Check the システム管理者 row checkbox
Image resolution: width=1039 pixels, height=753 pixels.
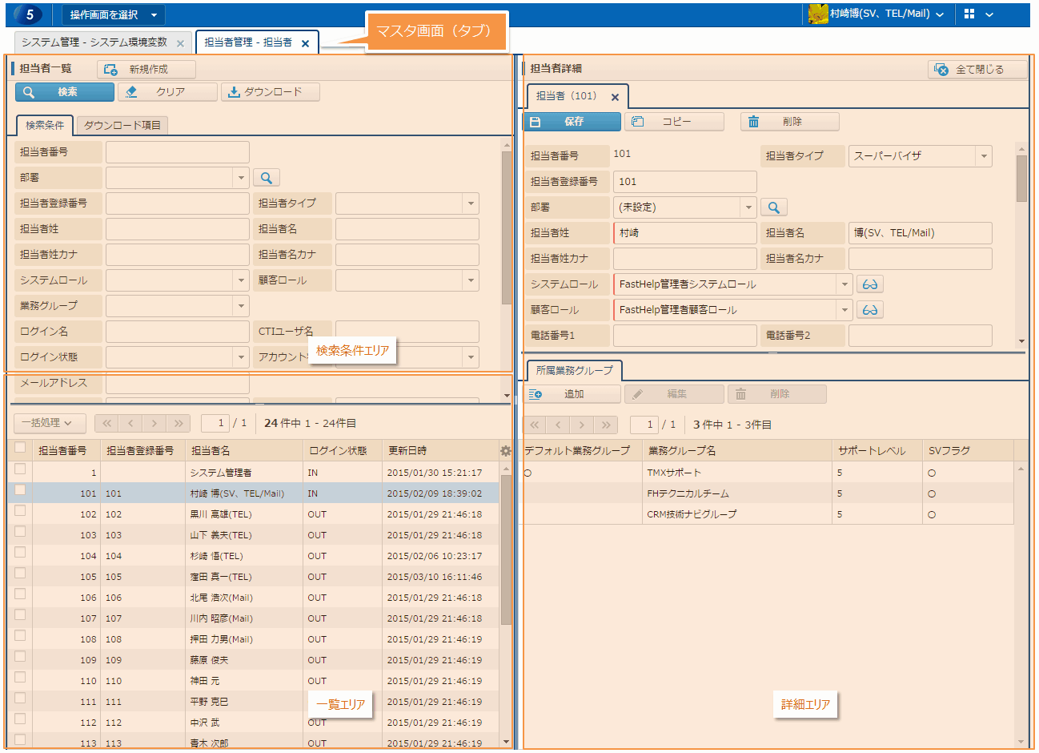pyautogui.click(x=20, y=469)
